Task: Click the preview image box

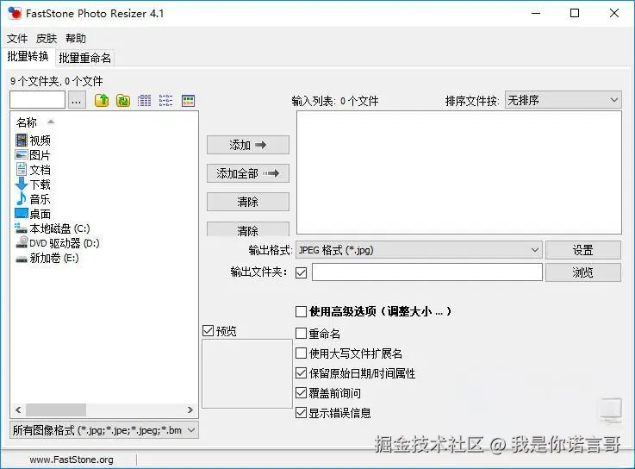Action: click(247, 374)
